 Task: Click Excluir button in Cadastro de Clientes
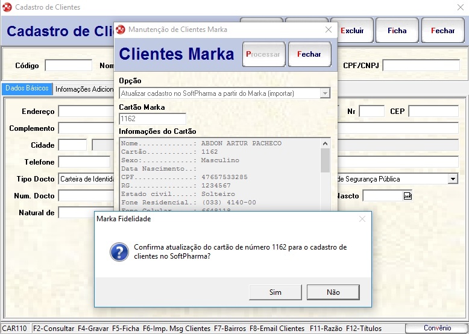(x=352, y=31)
